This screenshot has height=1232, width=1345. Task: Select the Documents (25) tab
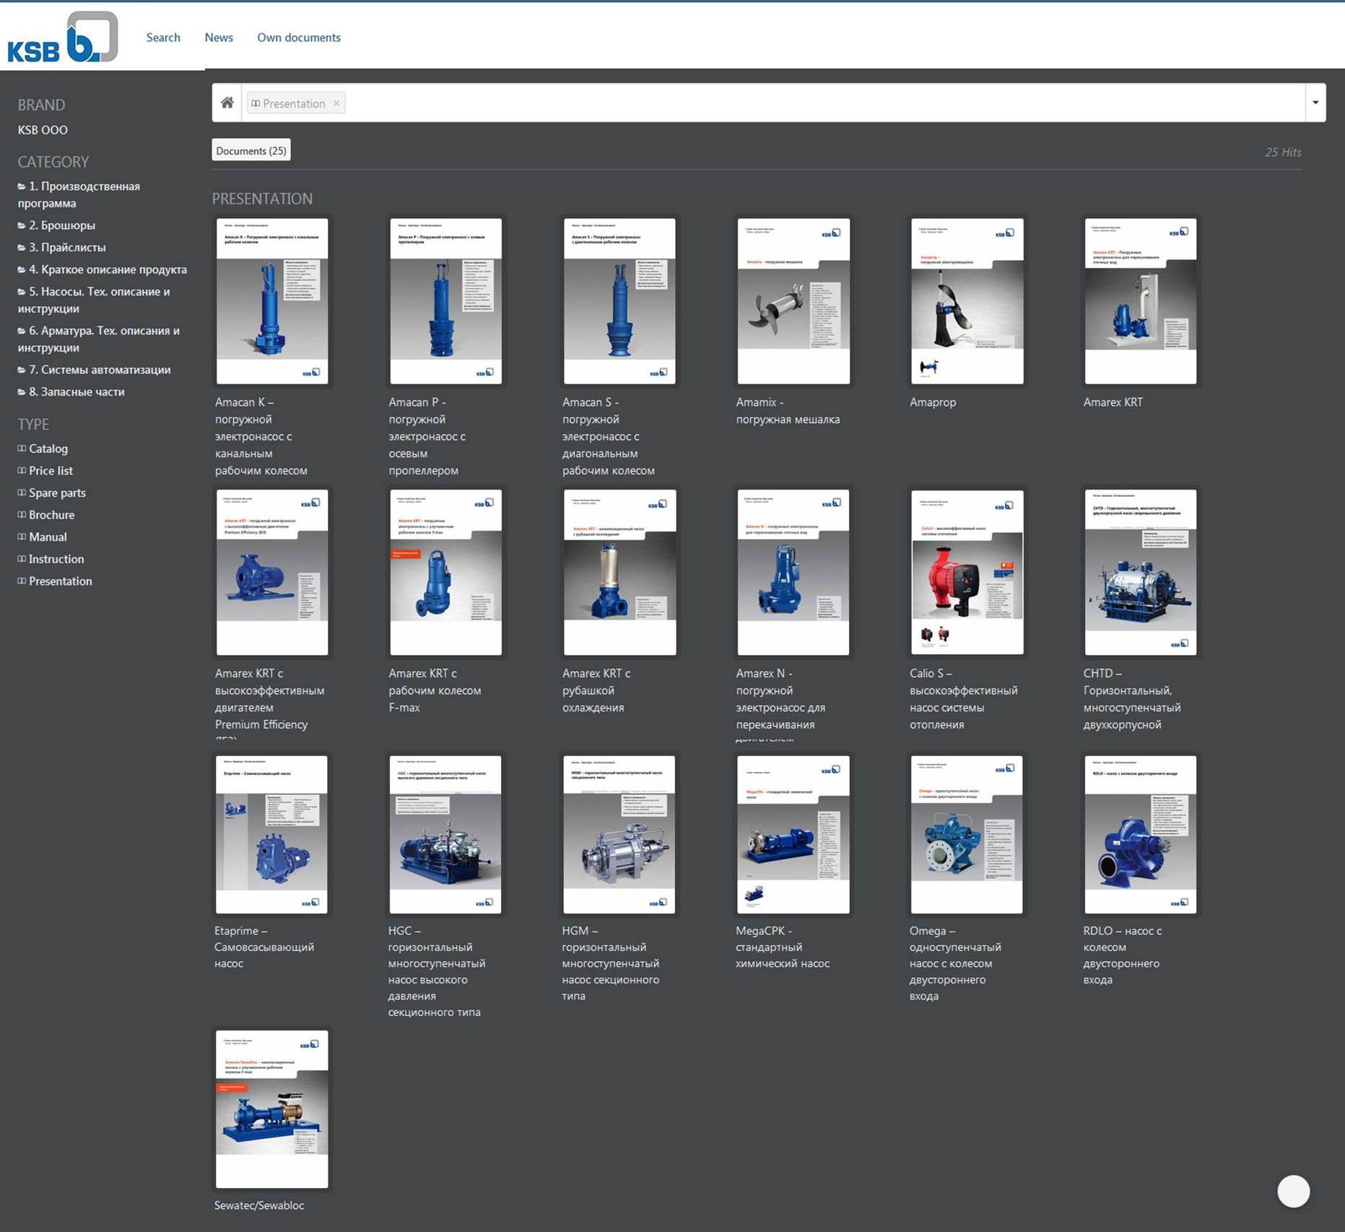coord(251,150)
